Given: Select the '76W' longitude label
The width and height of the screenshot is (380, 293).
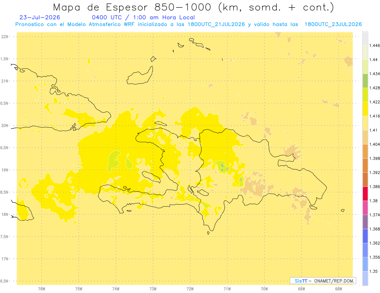Looking at the screenshot, I should (41, 289).
